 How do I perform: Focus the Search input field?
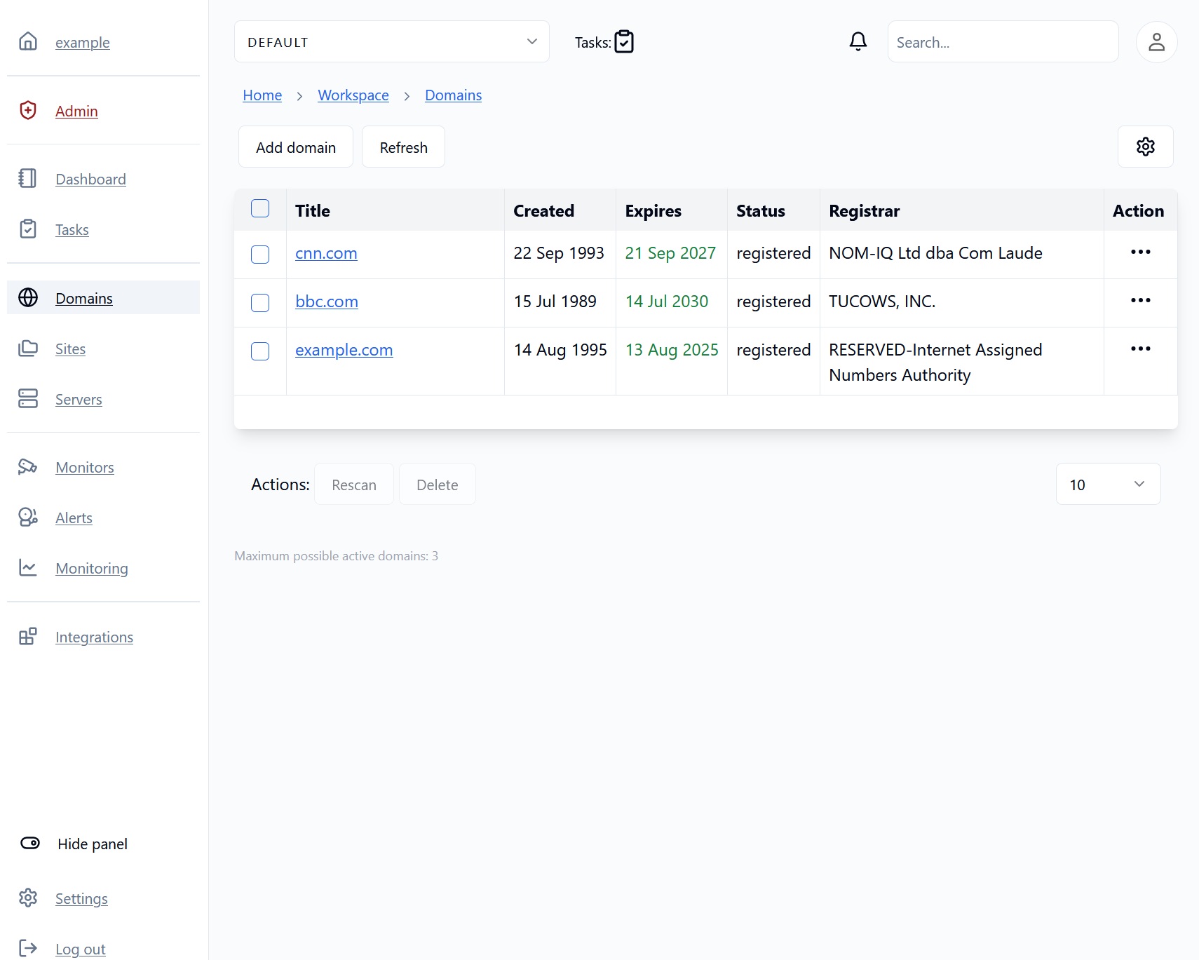point(1003,41)
